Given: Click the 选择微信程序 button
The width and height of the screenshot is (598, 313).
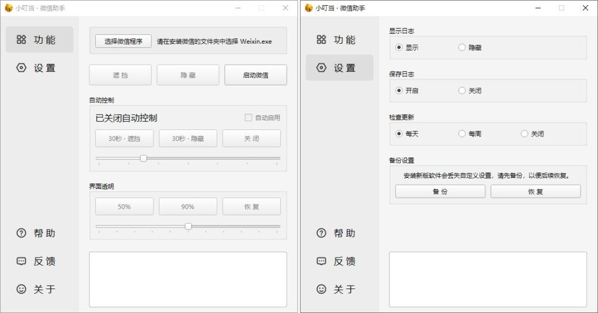Looking at the screenshot, I should point(123,41).
